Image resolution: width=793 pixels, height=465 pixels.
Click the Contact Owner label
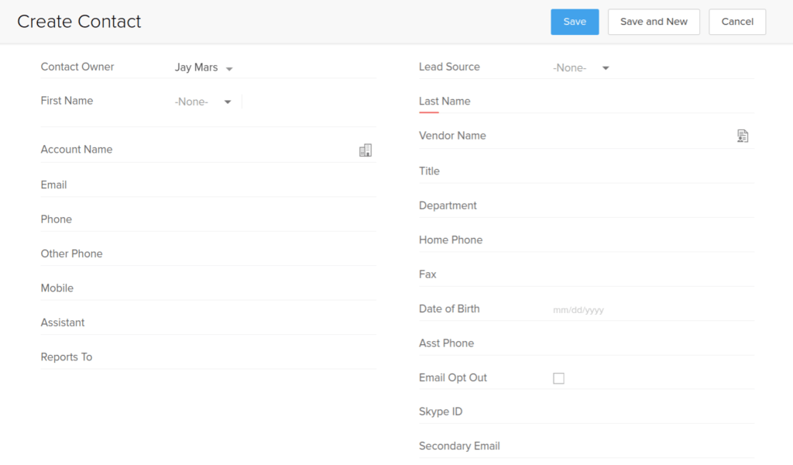pyautogui.click(x=77, y=67)
